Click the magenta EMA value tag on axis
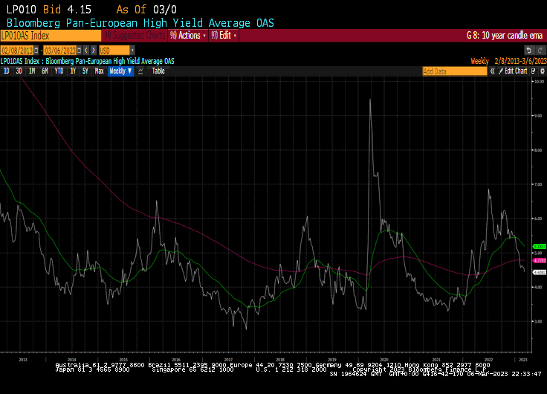The width and height of the screenshot is (547, 394). (540, 261)
